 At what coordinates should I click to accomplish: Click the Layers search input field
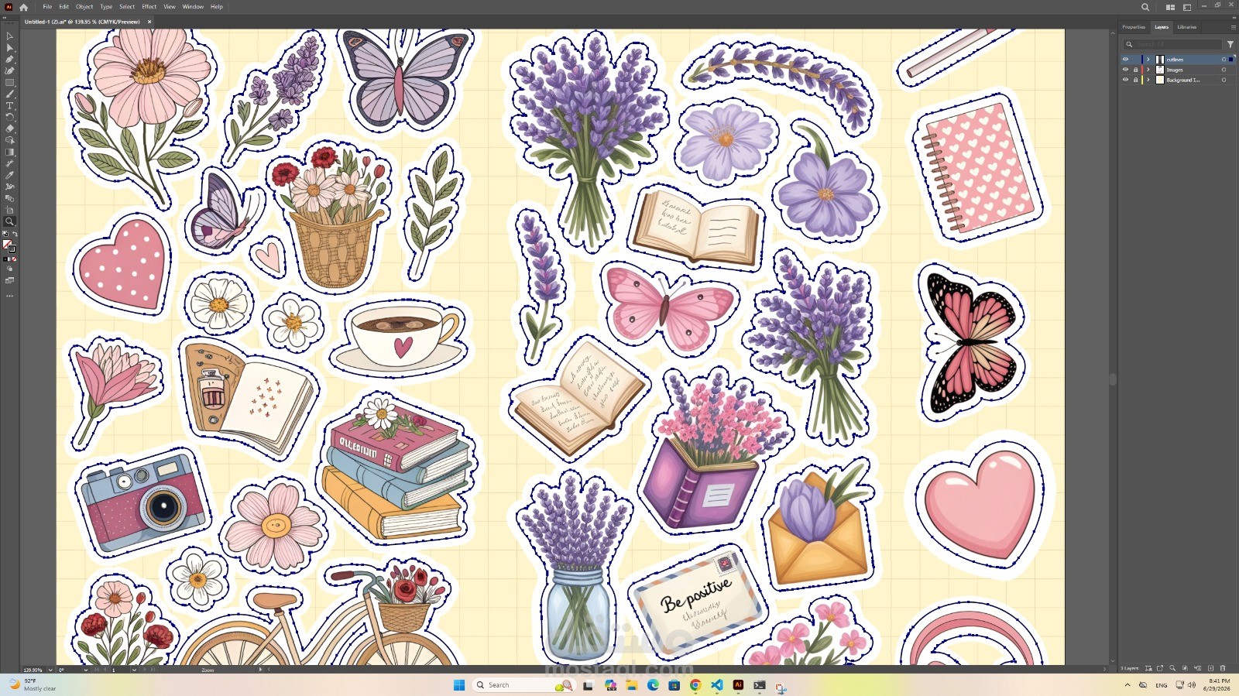(x=1172, y=44)
